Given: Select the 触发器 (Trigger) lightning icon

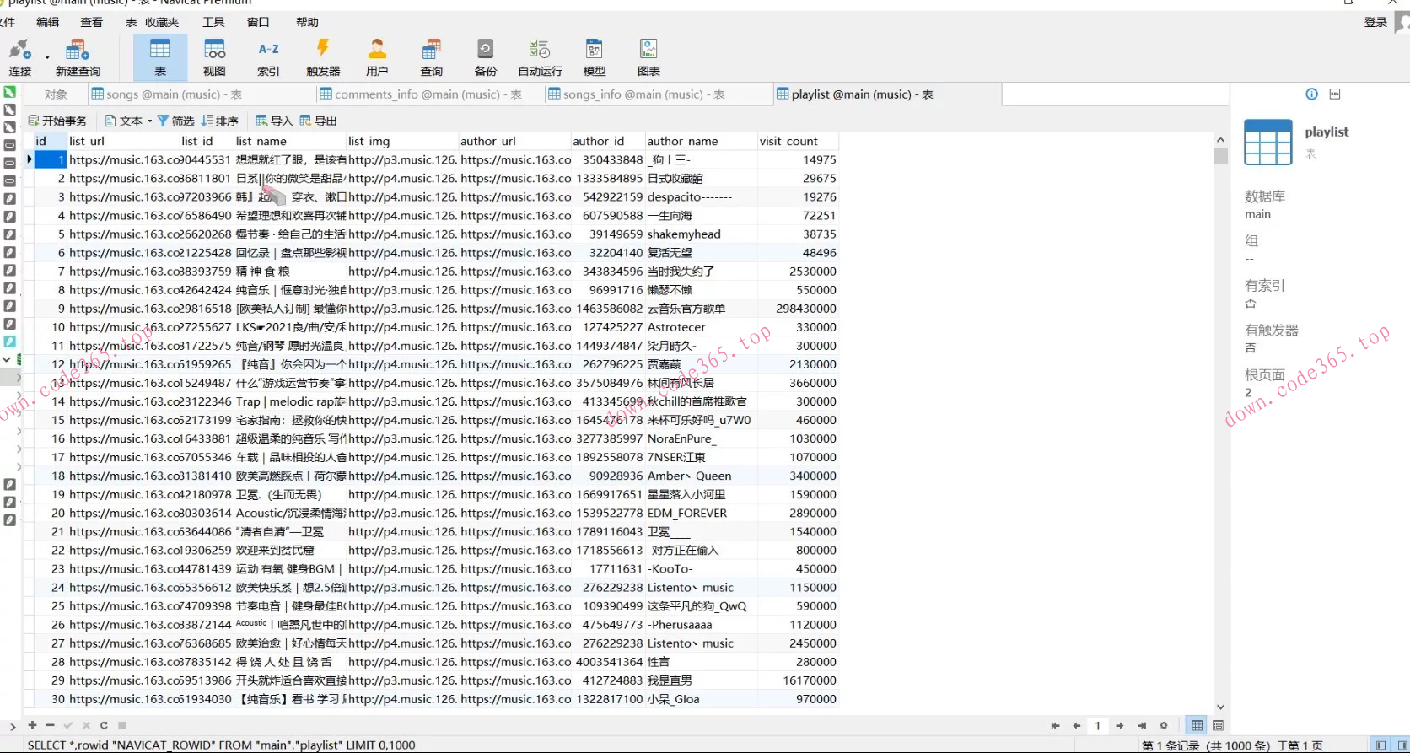Looking at the screenshot, I should [323, 57].
